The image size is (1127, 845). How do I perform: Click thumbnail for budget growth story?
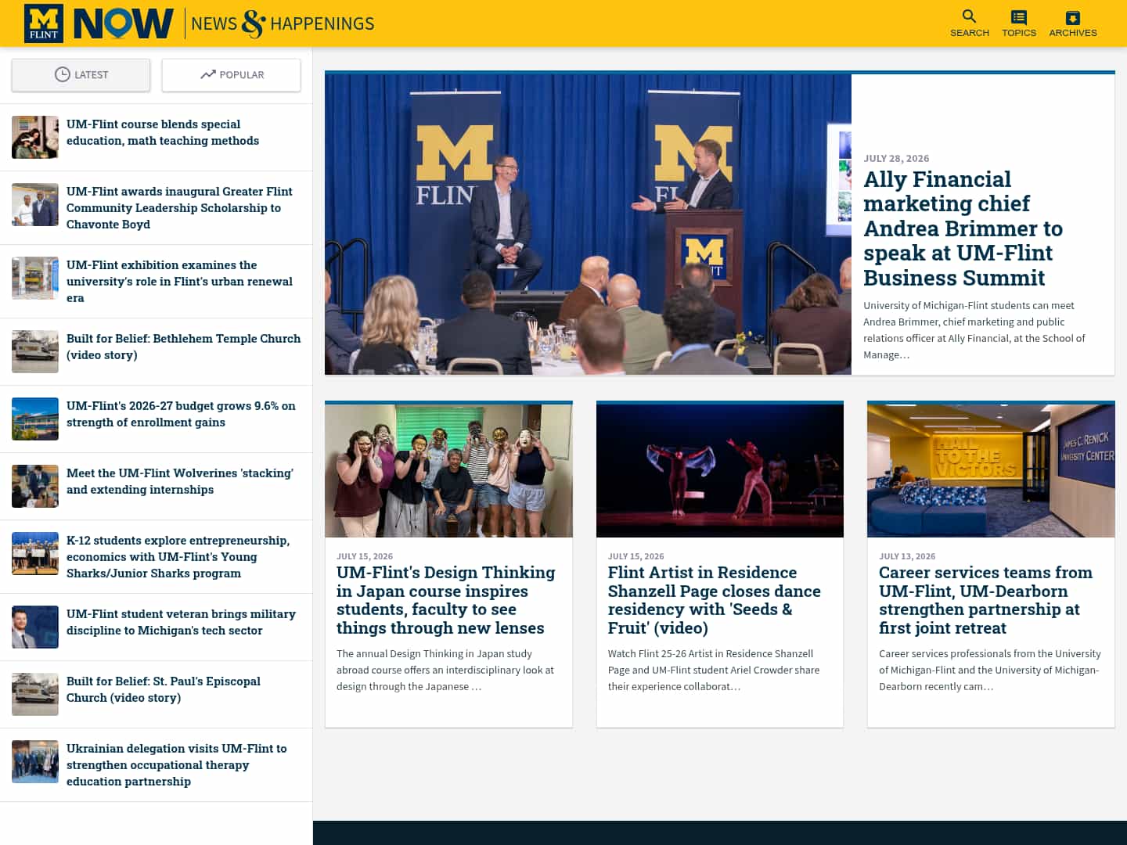(35, 419)
